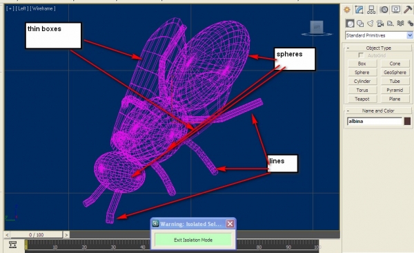The height and width of the screenshot is (253, 414).
Task: Select the Lights category icon
Action: coord(370,24)
